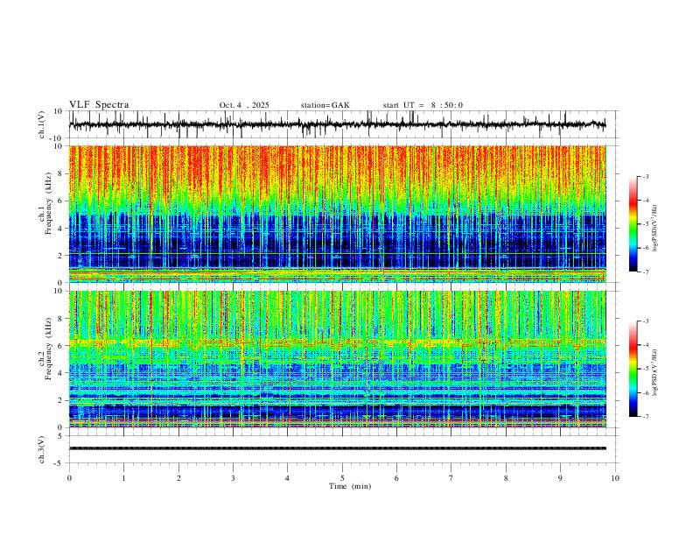
Task: Click the "Time (min)" axis label
Action: point(350,486)
